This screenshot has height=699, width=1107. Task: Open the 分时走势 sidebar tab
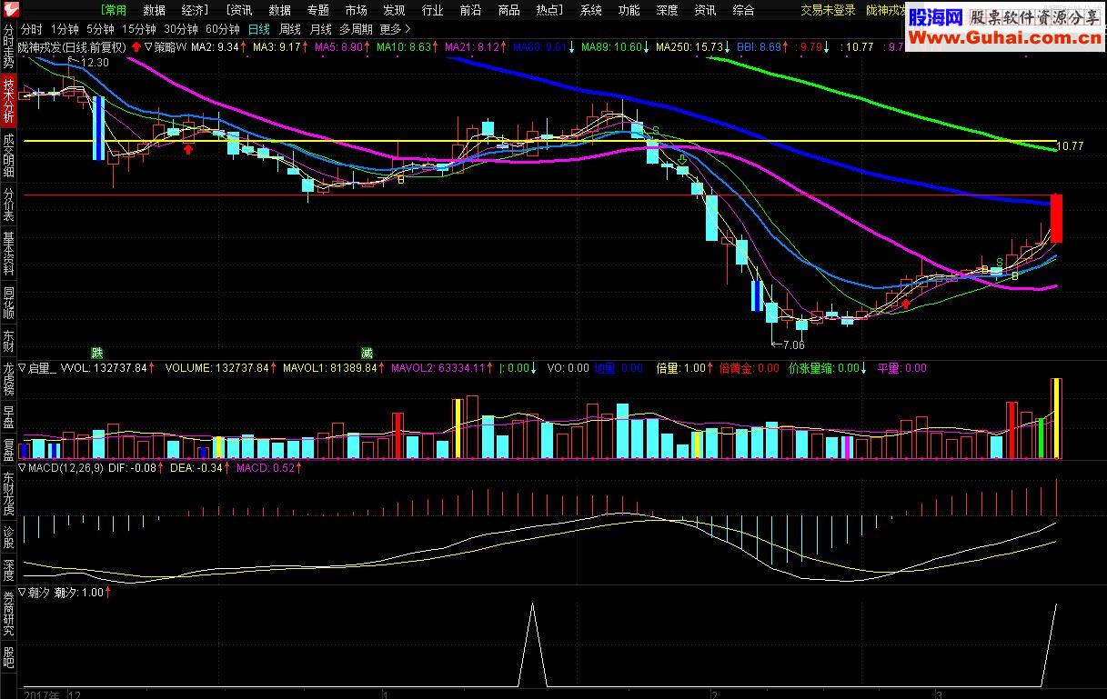tap(8, 48)
